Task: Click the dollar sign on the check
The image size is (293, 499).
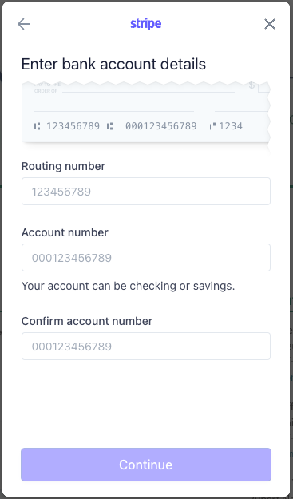Action: pyautogui.click(x=251, y=85)
